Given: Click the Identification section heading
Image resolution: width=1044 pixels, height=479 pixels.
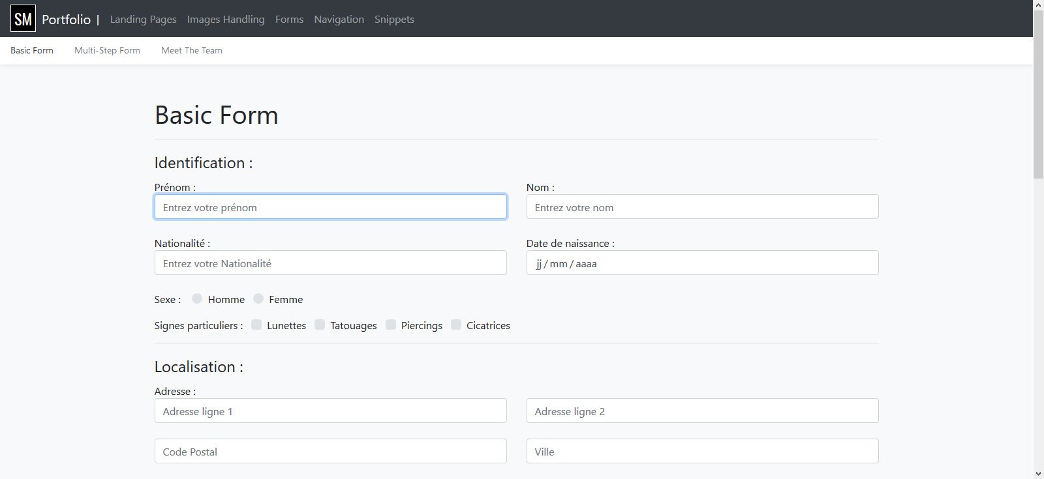Looking at the screenshot, I should (204, 163).
